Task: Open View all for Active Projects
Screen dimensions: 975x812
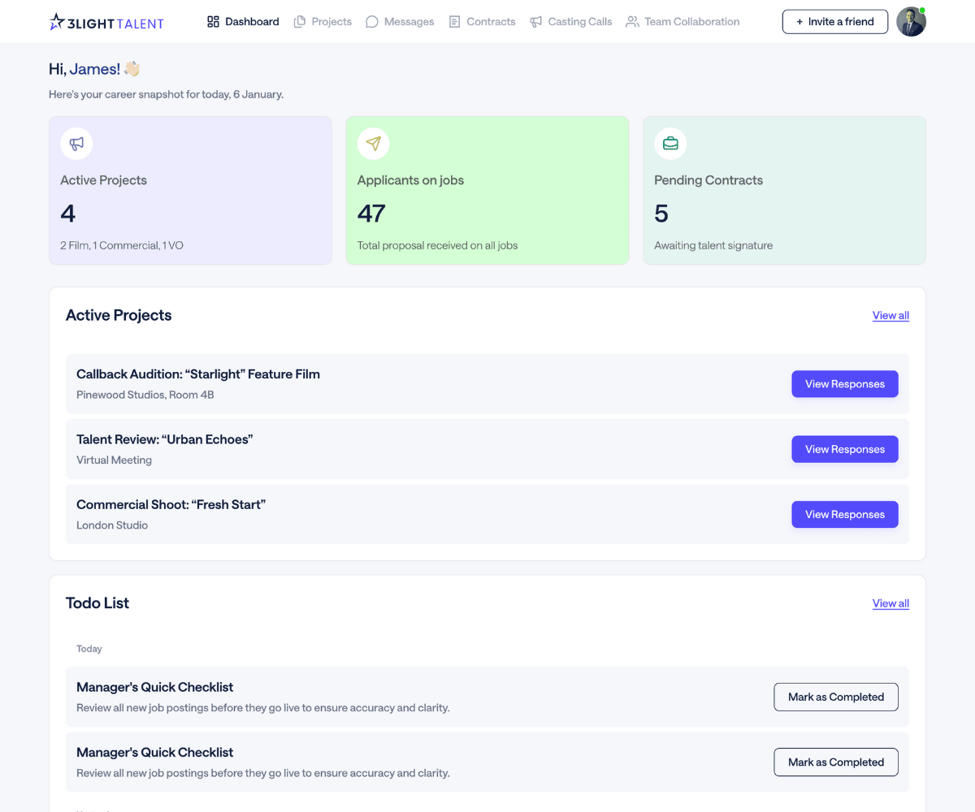Action: pos(890,315)
